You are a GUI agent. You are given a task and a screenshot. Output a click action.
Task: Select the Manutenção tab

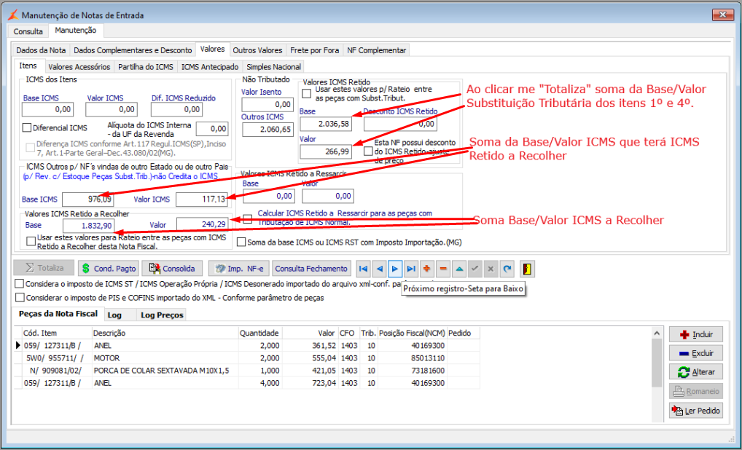76,31
